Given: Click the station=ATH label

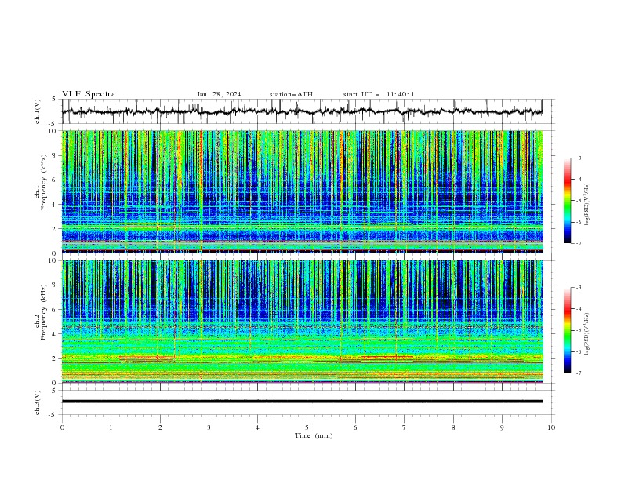Looking at the screenshot, I should pos(291,94).
